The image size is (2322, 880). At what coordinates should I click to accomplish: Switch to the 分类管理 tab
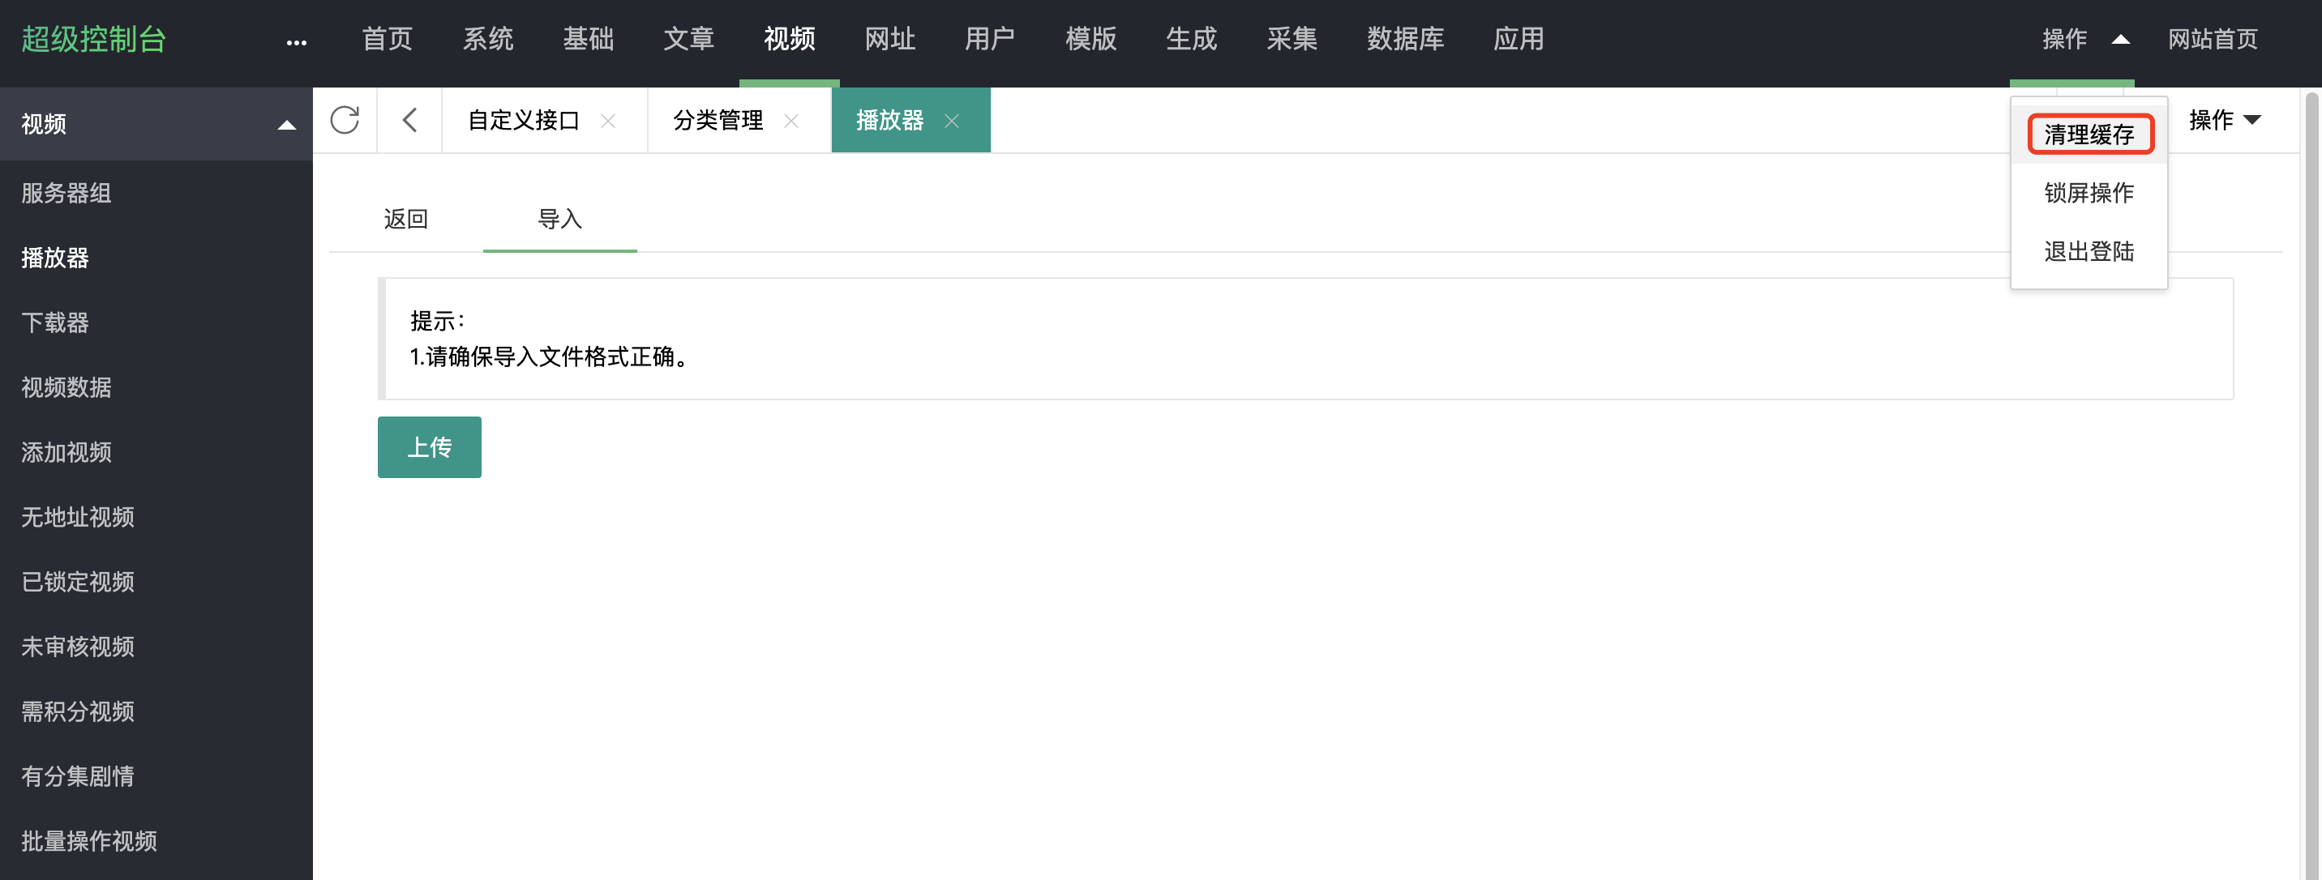tap(718, 120)
